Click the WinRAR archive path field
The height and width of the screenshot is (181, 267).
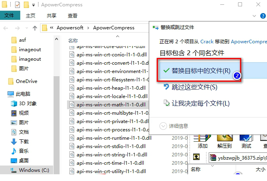pyautogui.click(x=238, y=158)
